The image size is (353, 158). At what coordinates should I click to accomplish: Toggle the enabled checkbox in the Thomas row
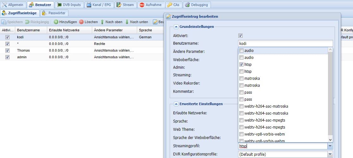[7, 50]
